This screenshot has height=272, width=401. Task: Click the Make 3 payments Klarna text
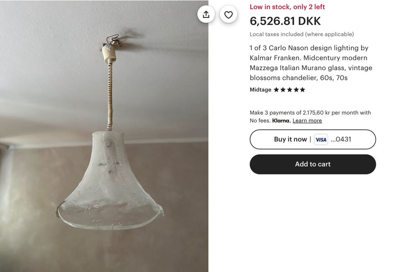(x=310, y=113)
